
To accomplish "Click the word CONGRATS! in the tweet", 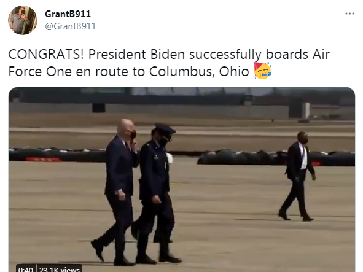I will (x=46, y=55).
